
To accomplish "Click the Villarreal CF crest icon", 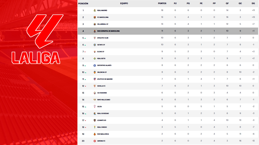I will (x=95, y=24).
